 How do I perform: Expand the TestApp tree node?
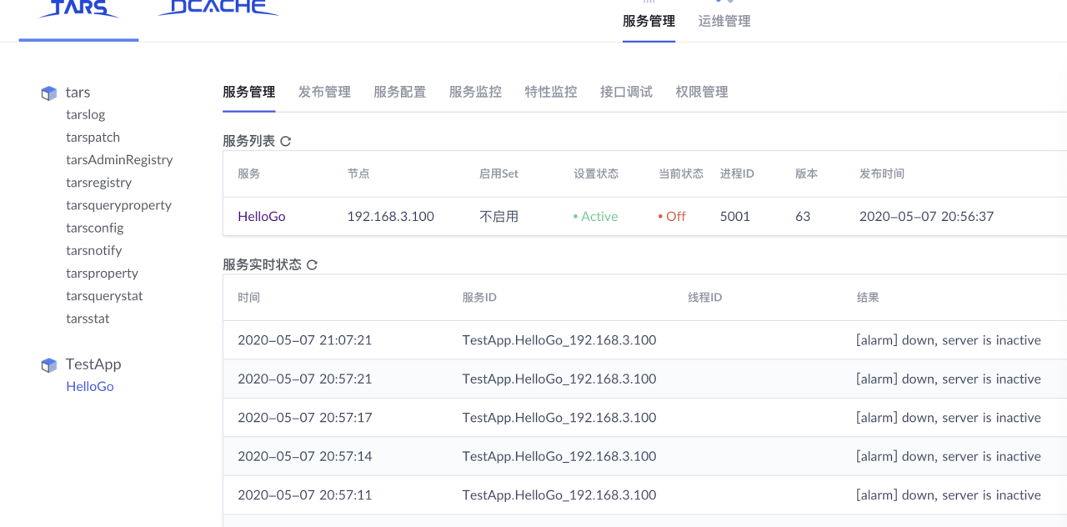[93, 364]
